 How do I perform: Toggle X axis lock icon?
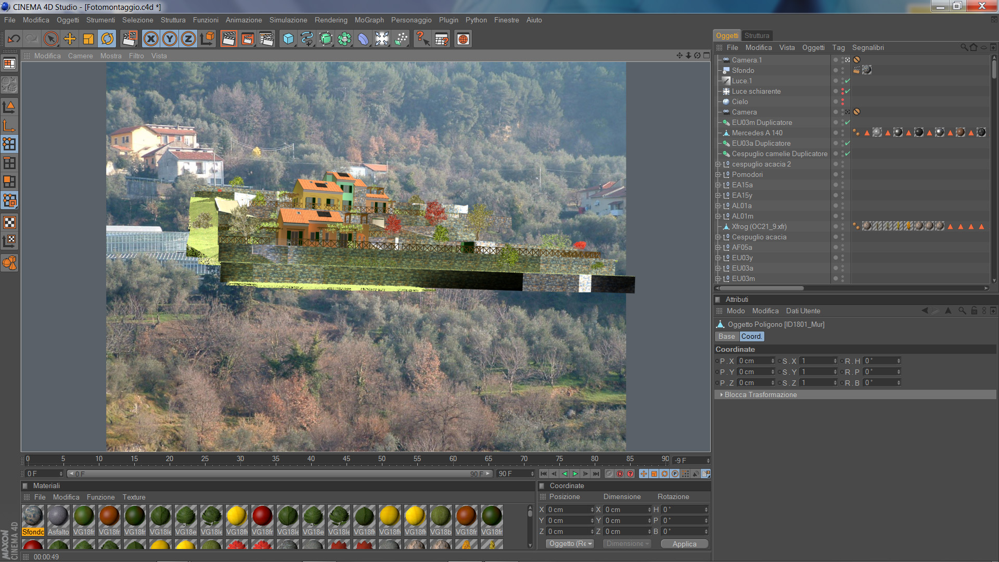pyautogui.click(x=151, y=39)
